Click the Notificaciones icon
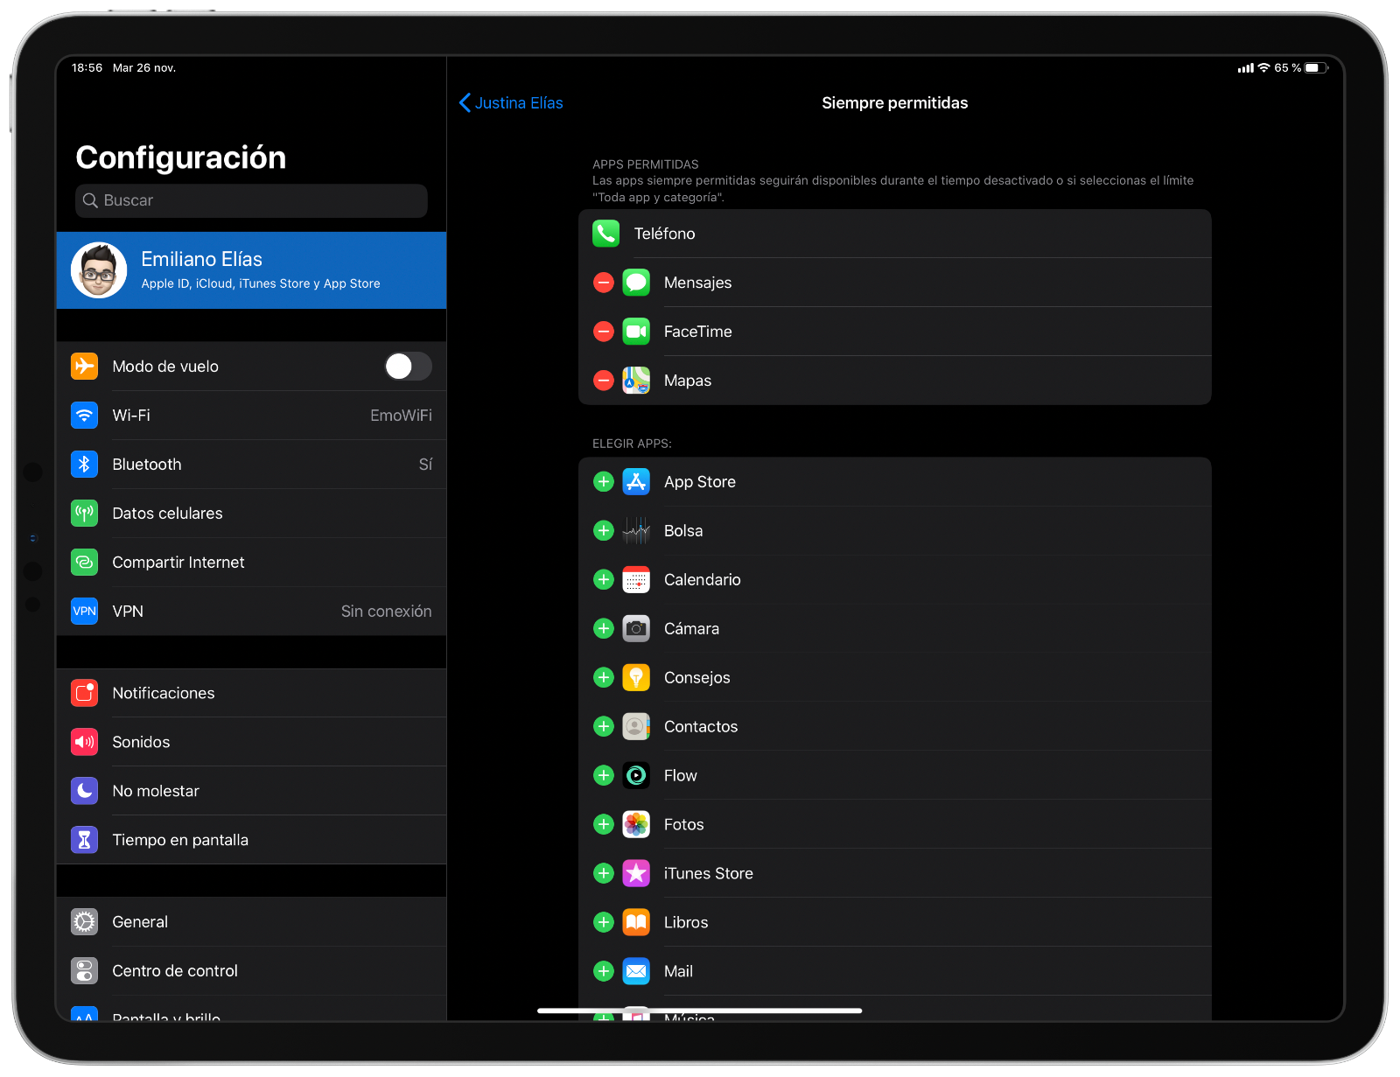The width and height of the screenshot is (1400, 1077). (x=84, y=693)
